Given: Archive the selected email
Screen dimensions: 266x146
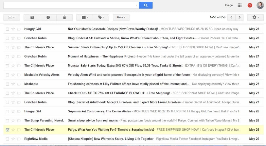Looking at the screenshot, I should coord(32,17).
